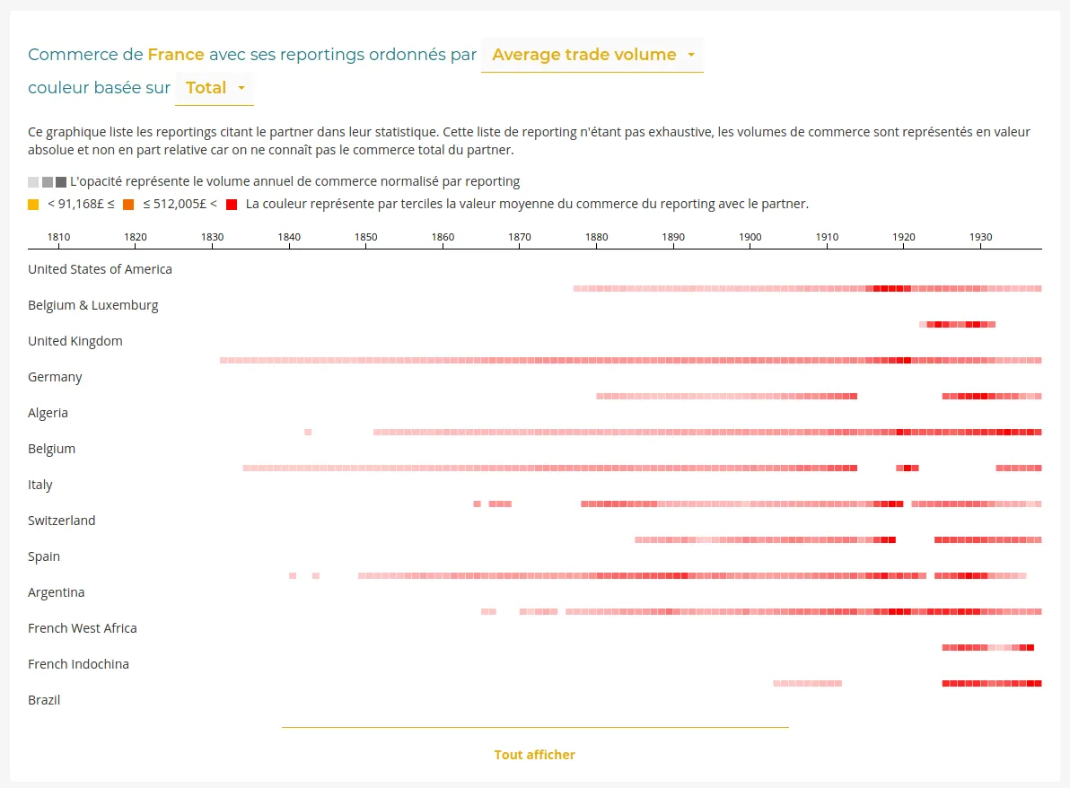The image size is (1070, 788).
Task: Click the orange tercile color swatch
Action: (128, 205)
